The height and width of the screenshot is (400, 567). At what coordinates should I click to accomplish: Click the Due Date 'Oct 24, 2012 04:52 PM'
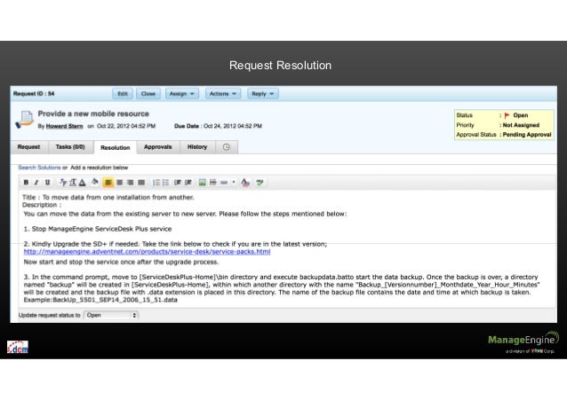point(233,126)
